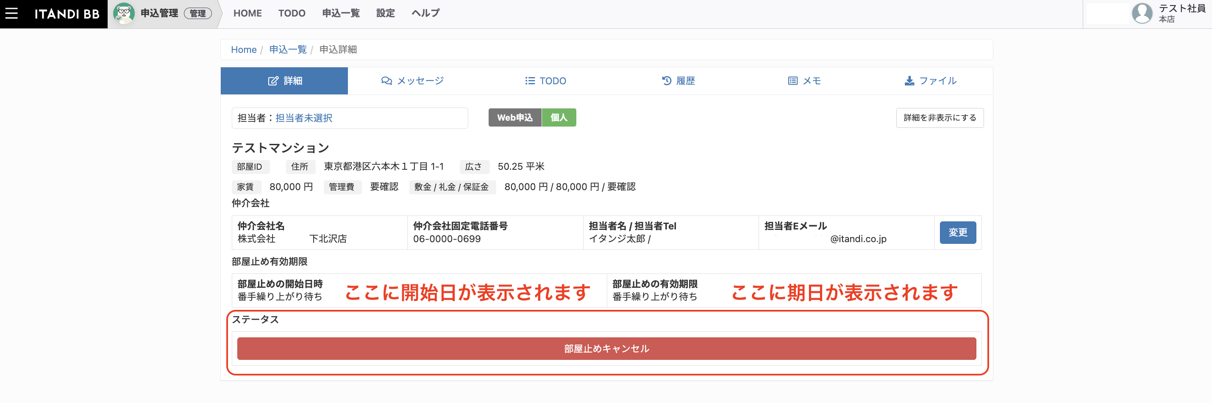Click the 部屋止めの開始日時 heading

(x=280, y=284)
